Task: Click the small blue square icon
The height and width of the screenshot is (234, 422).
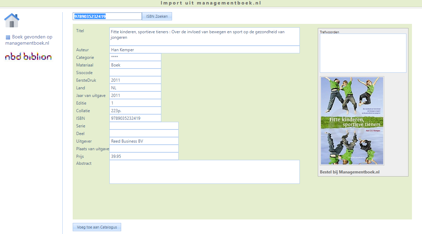Action: [x=8, y=37]
